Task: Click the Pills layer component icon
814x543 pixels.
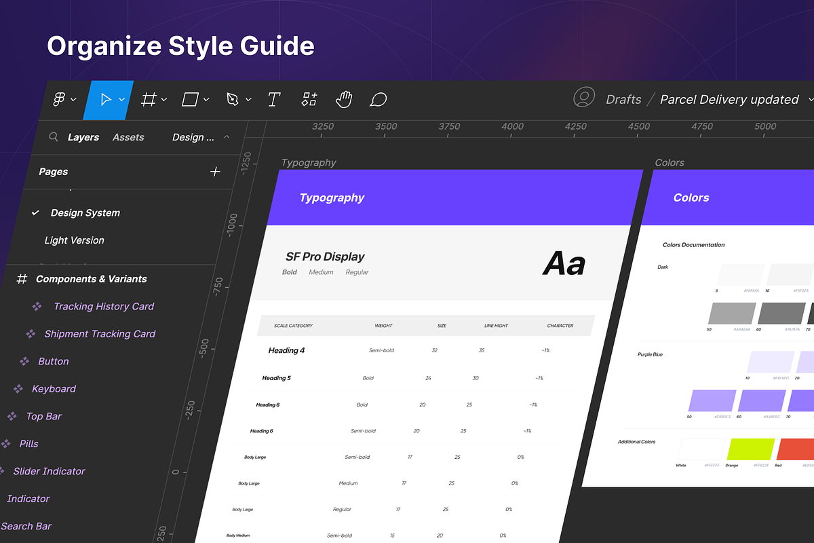Action: pos(5,444)
